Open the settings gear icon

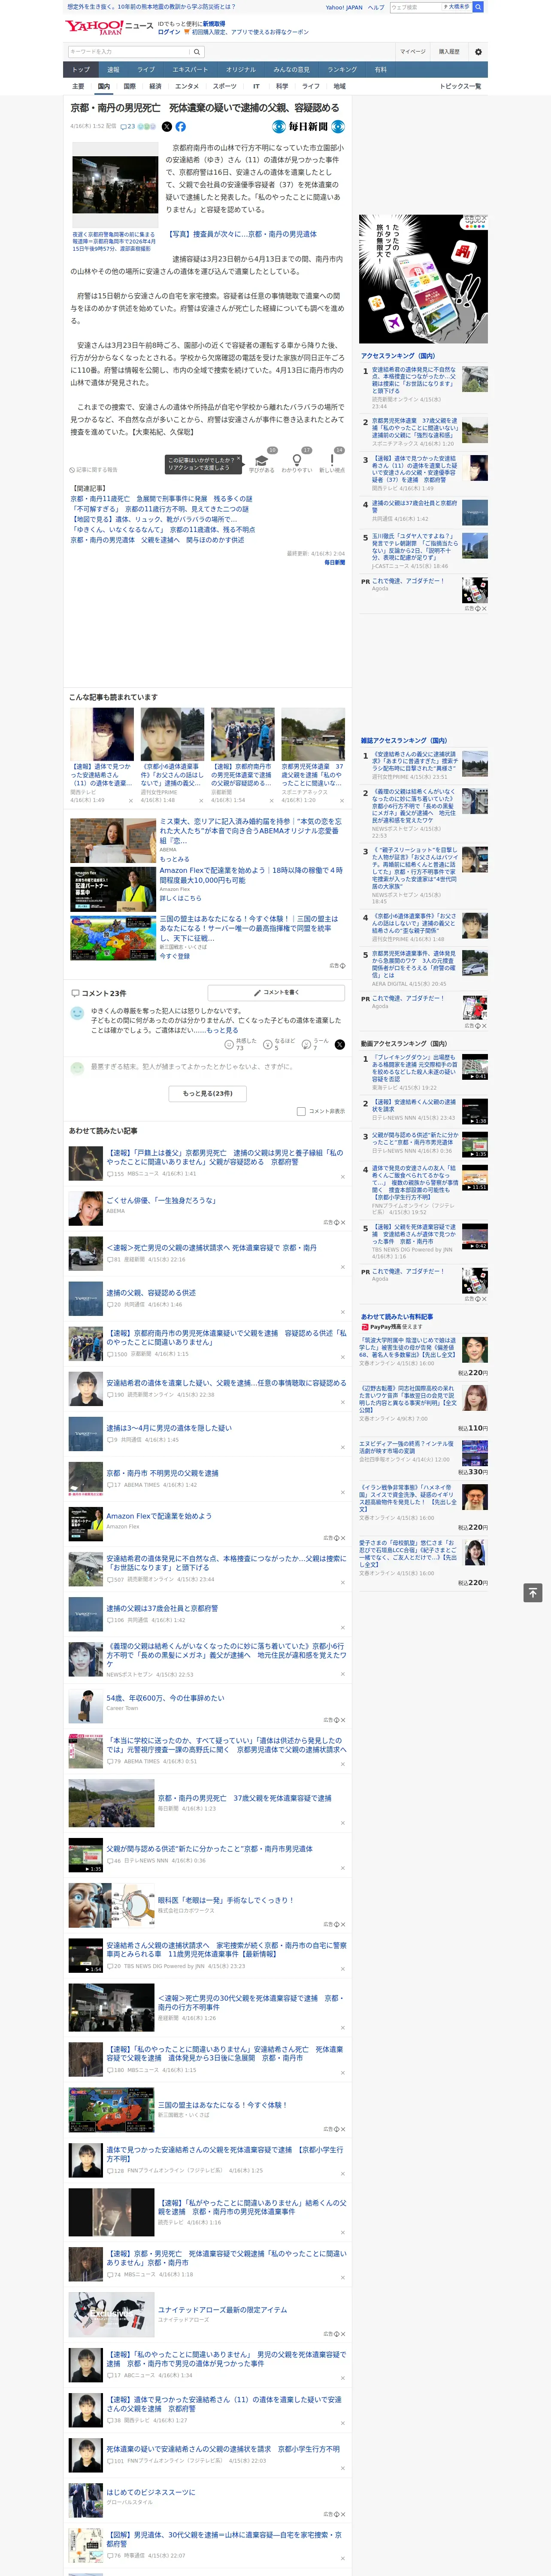point(478,51)
